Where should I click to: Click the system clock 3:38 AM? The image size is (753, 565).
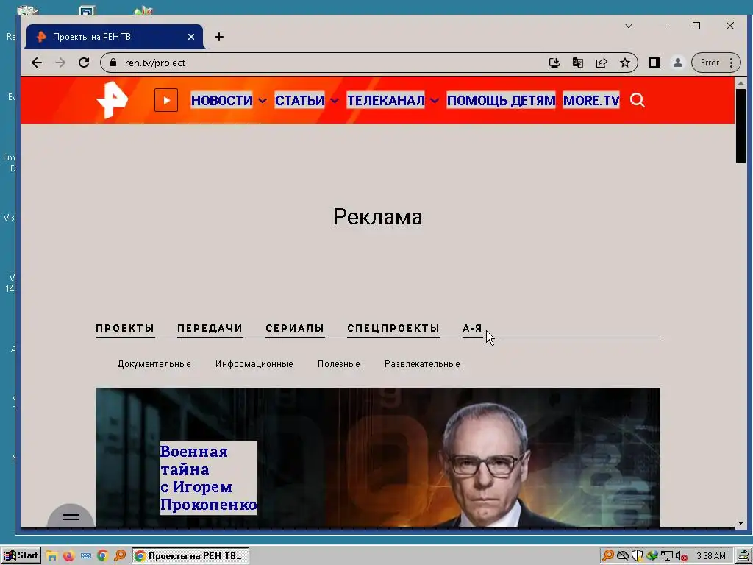pos(711,556)
